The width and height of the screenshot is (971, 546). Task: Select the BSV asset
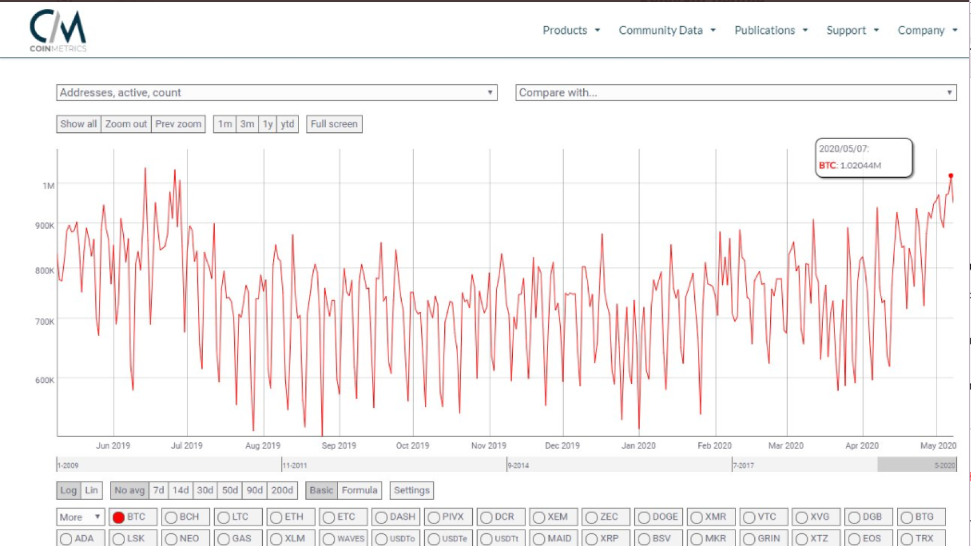[x=658, y=538]
